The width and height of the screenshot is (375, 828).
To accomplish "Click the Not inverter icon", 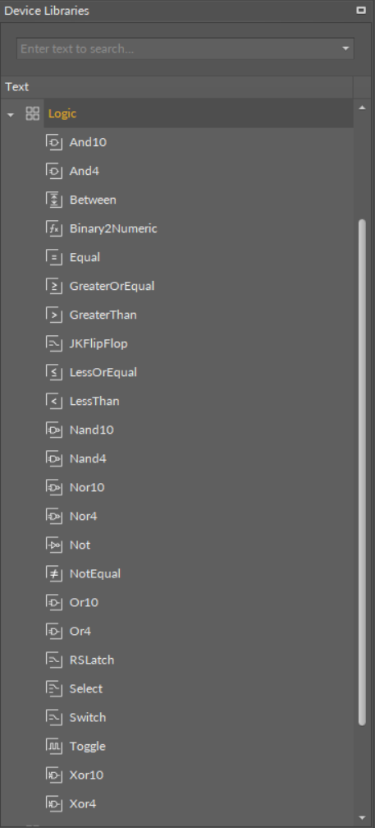I will pyautogui.click(x=54, y=545).
